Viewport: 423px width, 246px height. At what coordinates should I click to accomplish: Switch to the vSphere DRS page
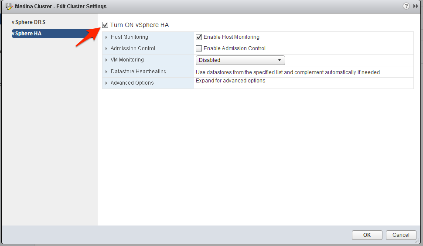tap(28, 22)
